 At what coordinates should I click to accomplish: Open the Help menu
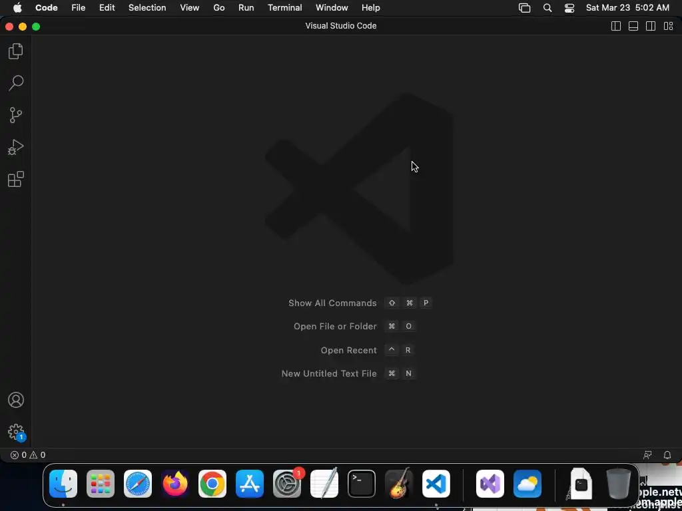[370, 8]
